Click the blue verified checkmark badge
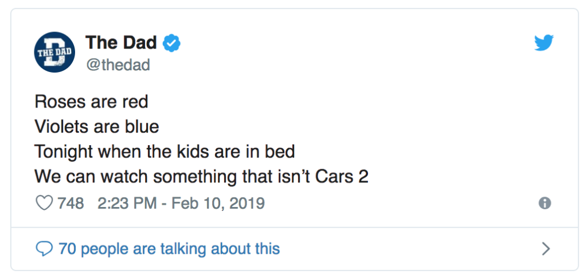This screenshot has width=587, height=279. (171, 43)
